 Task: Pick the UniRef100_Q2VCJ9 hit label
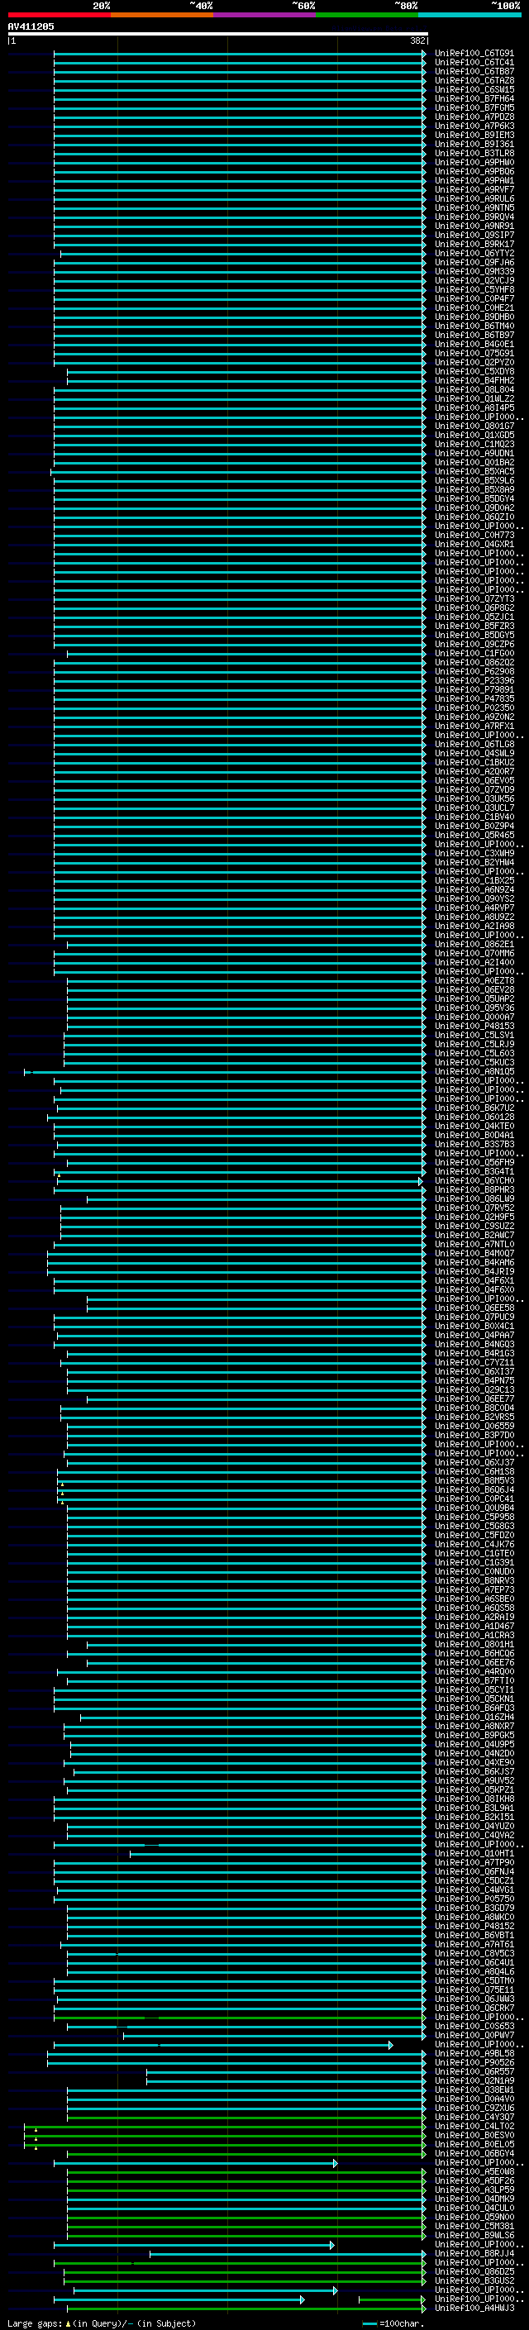click(474, 280)
